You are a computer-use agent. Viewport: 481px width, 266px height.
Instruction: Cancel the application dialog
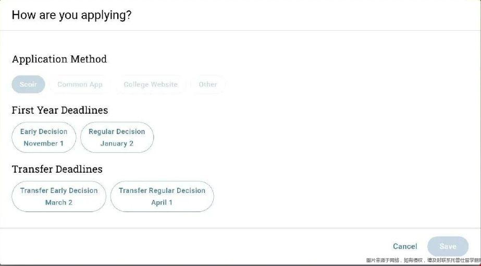(405, 246)
